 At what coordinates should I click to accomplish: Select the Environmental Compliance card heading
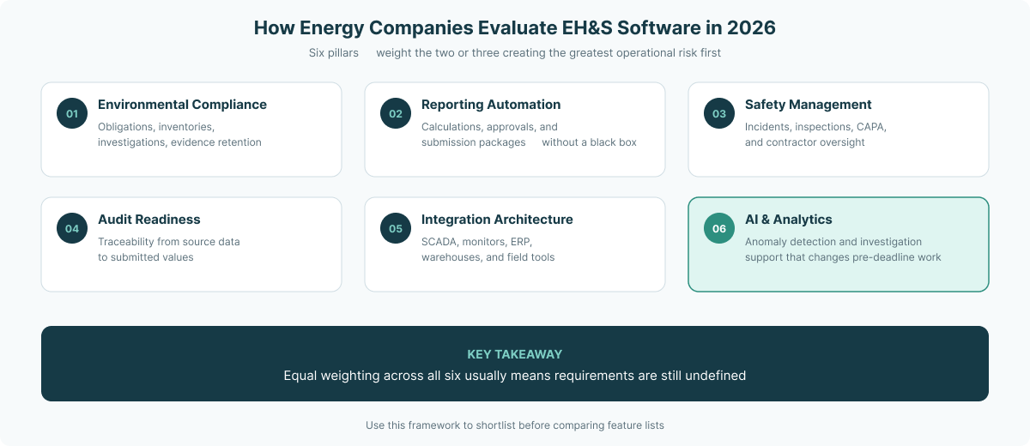(182, 105)
